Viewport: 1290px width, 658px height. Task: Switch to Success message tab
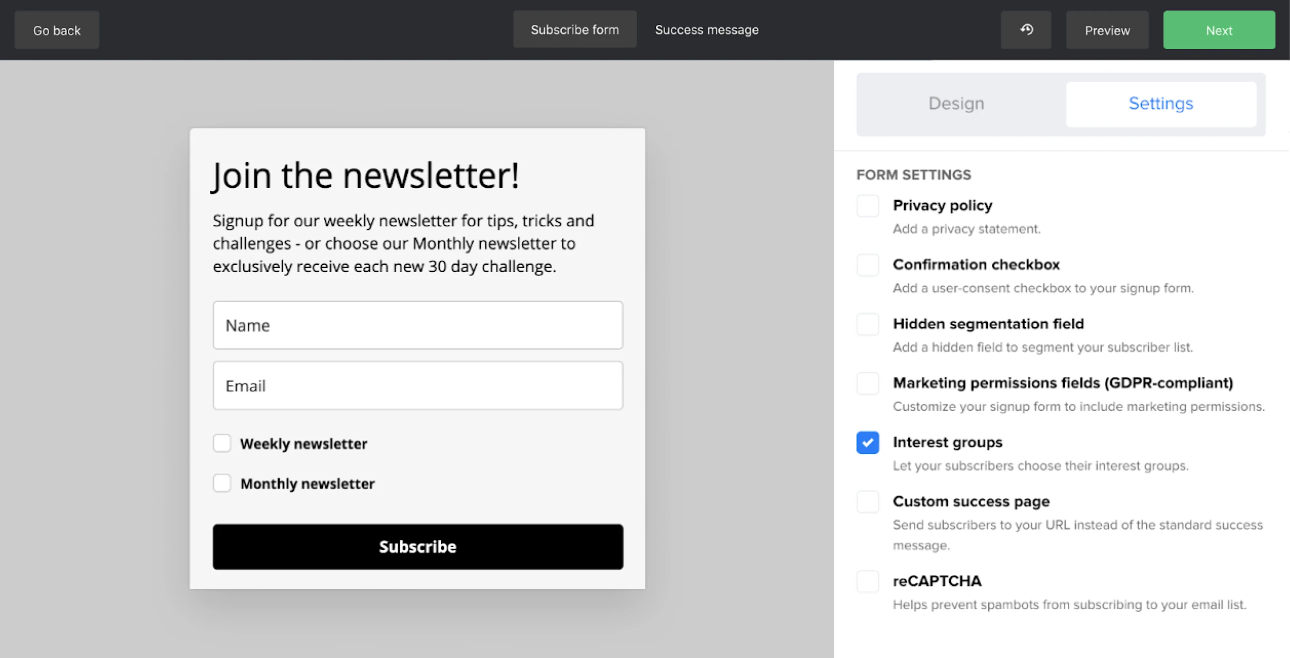point(707,30)
